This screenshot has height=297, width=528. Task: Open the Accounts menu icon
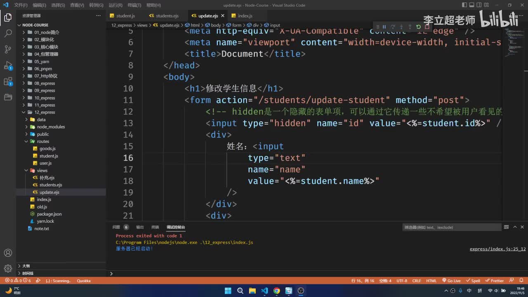click(x=8, y=253)
